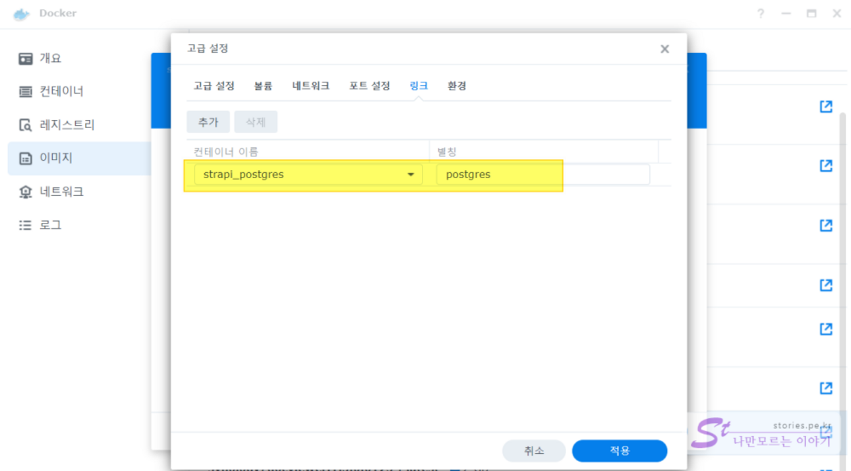Image resolution: width=851 pixels, height=471 pixels.
Task: Switch to the 네트워크 tab in dialog
Action: point(310,86)
